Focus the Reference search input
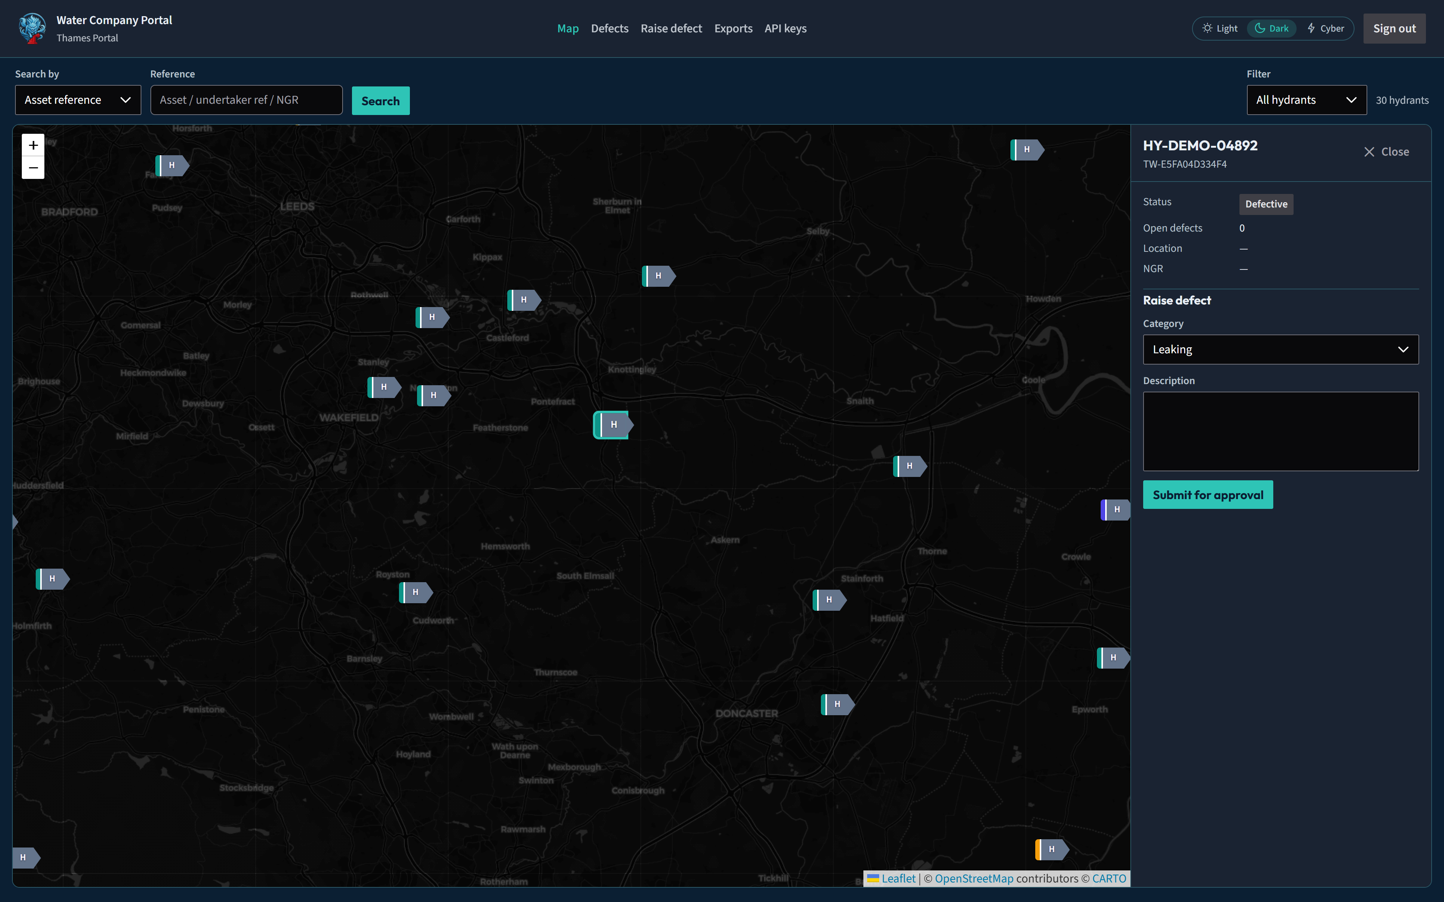Viewport: 1444px width, 902px height. point(246,100)
